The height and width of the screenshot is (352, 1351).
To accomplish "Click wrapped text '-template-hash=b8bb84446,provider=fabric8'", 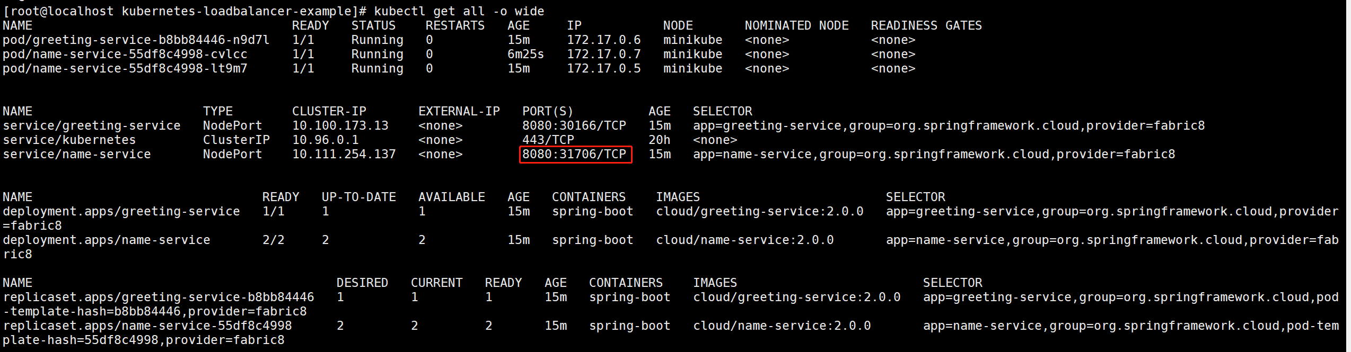I will 154,311.
